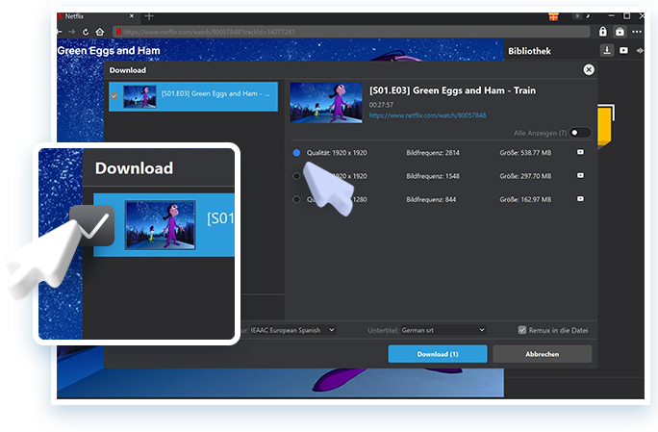The width and height of the screenshot is (658, 432).
Task: Toggle the Remux in die Datei checkbox
Action: coord(521,330)
